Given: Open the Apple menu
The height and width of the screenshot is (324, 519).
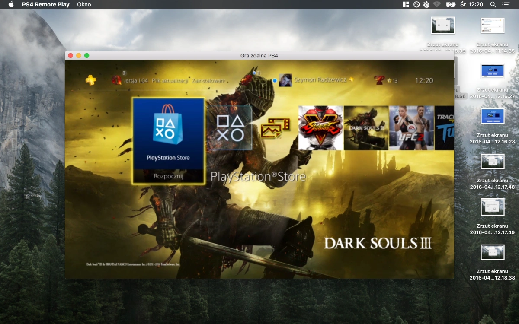Looking at the screenshot, I should click(x=11, y=4).
